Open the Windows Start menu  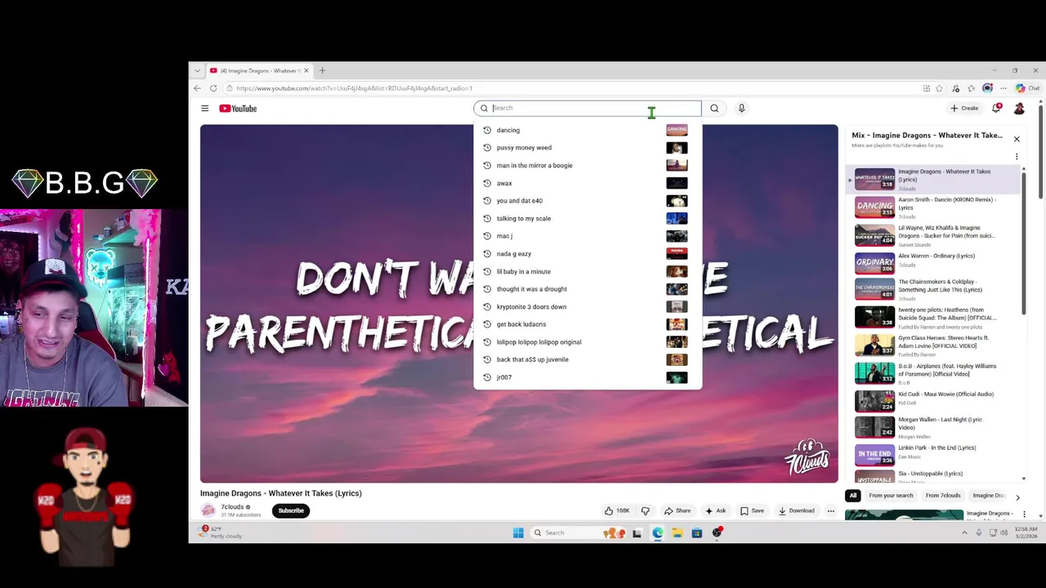click(x=518, y=532)
